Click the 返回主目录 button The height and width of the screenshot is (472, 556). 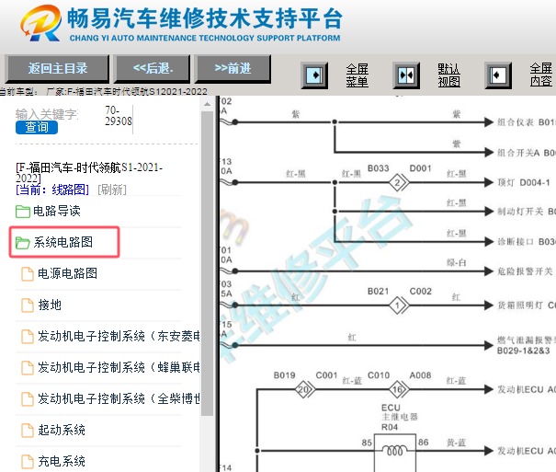[57, 68]
